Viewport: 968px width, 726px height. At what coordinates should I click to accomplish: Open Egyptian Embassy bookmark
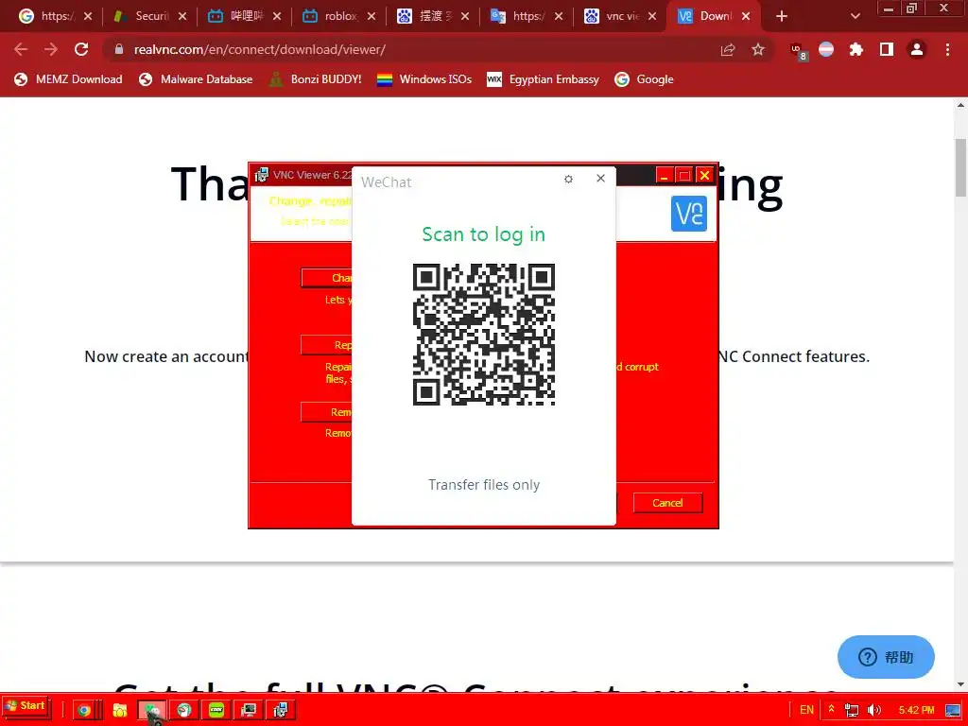point(544,79)
